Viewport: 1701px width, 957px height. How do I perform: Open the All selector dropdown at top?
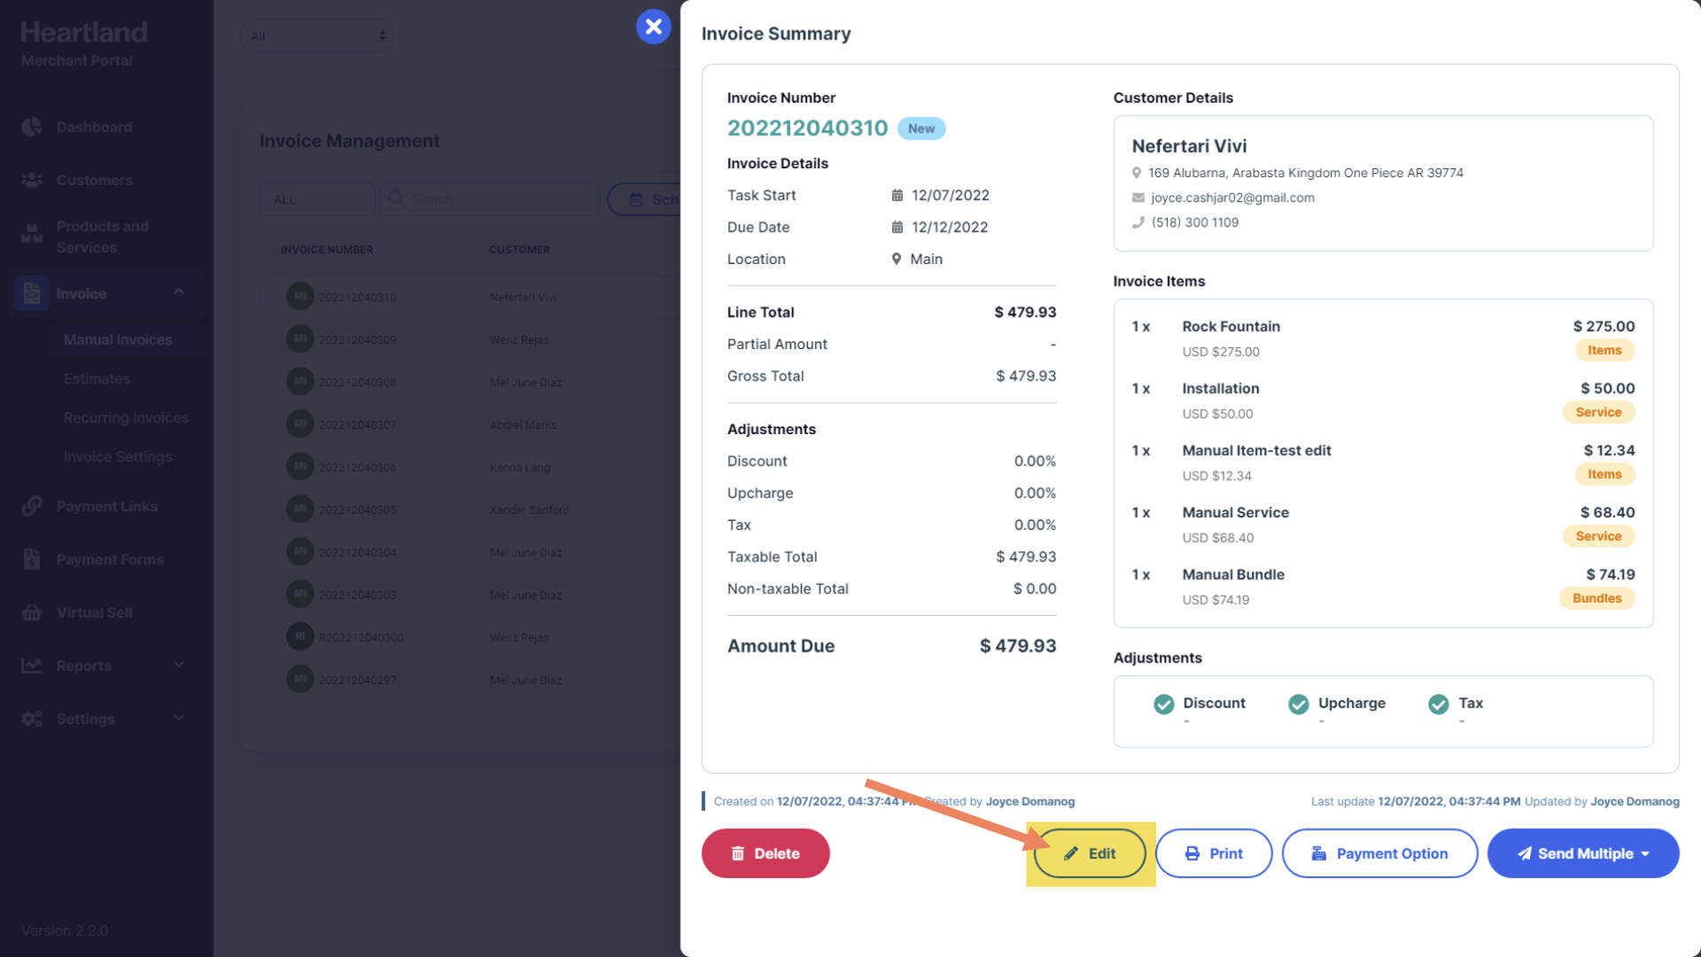point(317,36)
